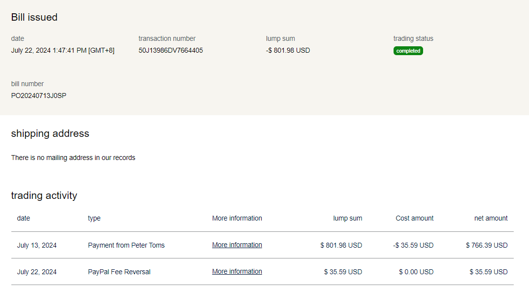This screenshot has width=529, height=288.
Task: Select bill number PO20240713J0SP
Action: point(38,96)
